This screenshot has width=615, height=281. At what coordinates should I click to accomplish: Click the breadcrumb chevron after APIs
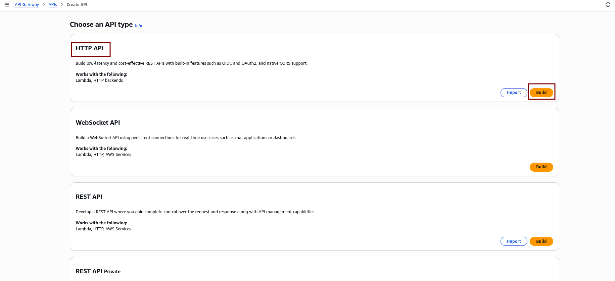click(x=62, y=5)
